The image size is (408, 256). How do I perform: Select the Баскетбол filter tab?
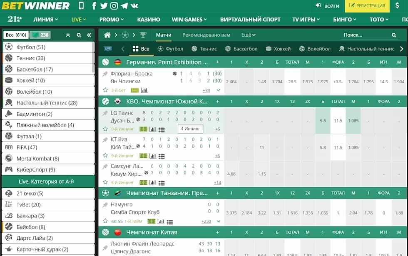click(x=241, y=49)
